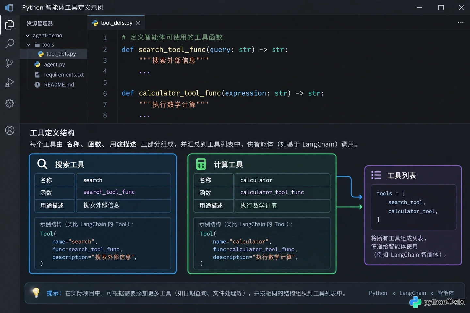
Task: Click the Python icon beside agent.py
Action: point(38,65)
